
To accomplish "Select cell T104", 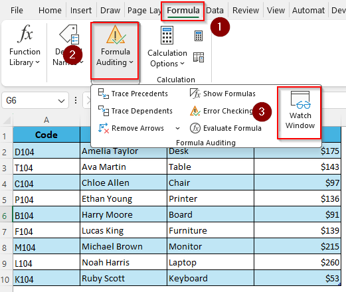I will 46,167.
